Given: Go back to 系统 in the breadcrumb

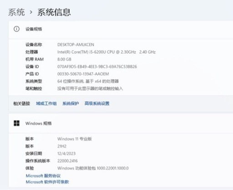Looking at the screenshot, I should [x=16, y=12].
